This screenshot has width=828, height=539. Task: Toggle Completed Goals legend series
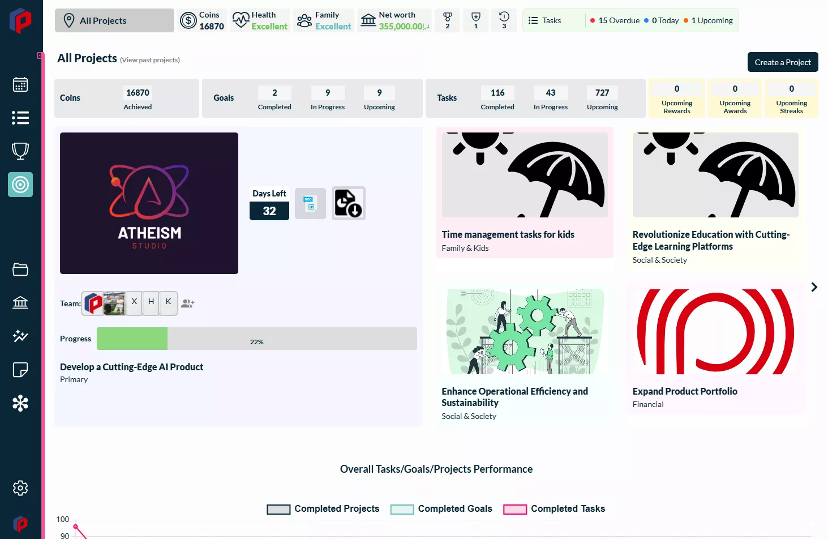(x=441, y=509)
